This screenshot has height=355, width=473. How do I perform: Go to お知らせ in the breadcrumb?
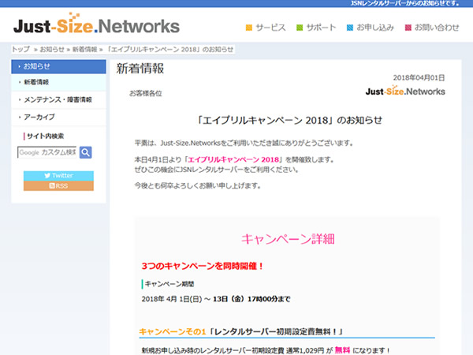[x=52, y=49]
